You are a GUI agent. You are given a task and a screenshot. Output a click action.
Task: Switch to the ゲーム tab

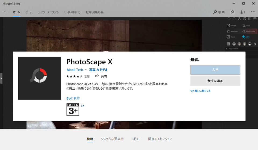tap(29, 12)
